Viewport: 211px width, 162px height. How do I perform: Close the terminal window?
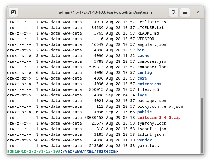point(198,12)
